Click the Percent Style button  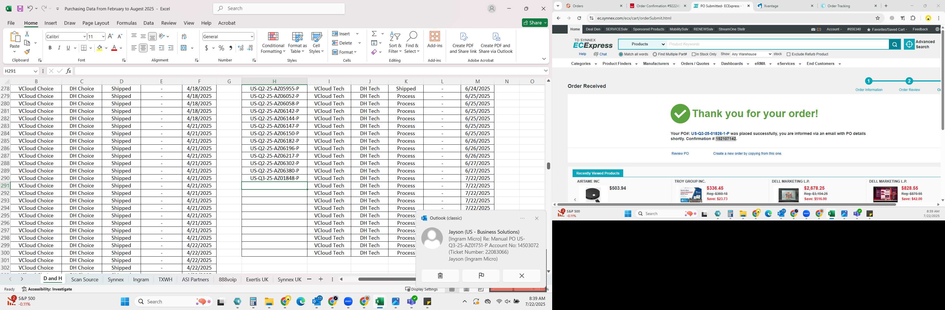click(221, 48)
